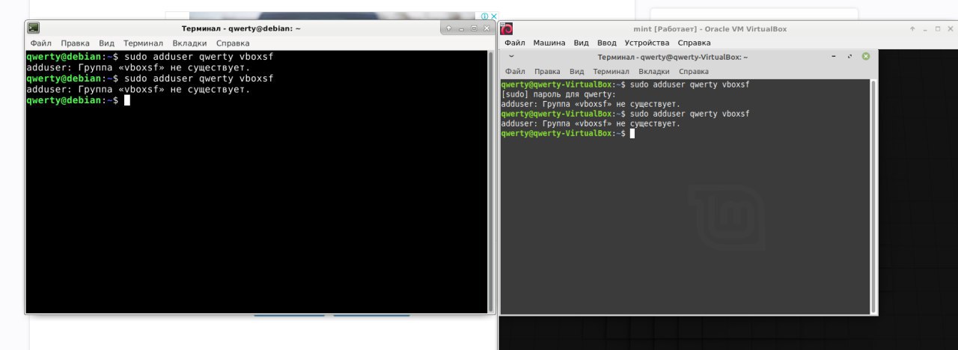
Task: Open Вкладки menu in Mint guest terminal
Action: click(654, 71)
